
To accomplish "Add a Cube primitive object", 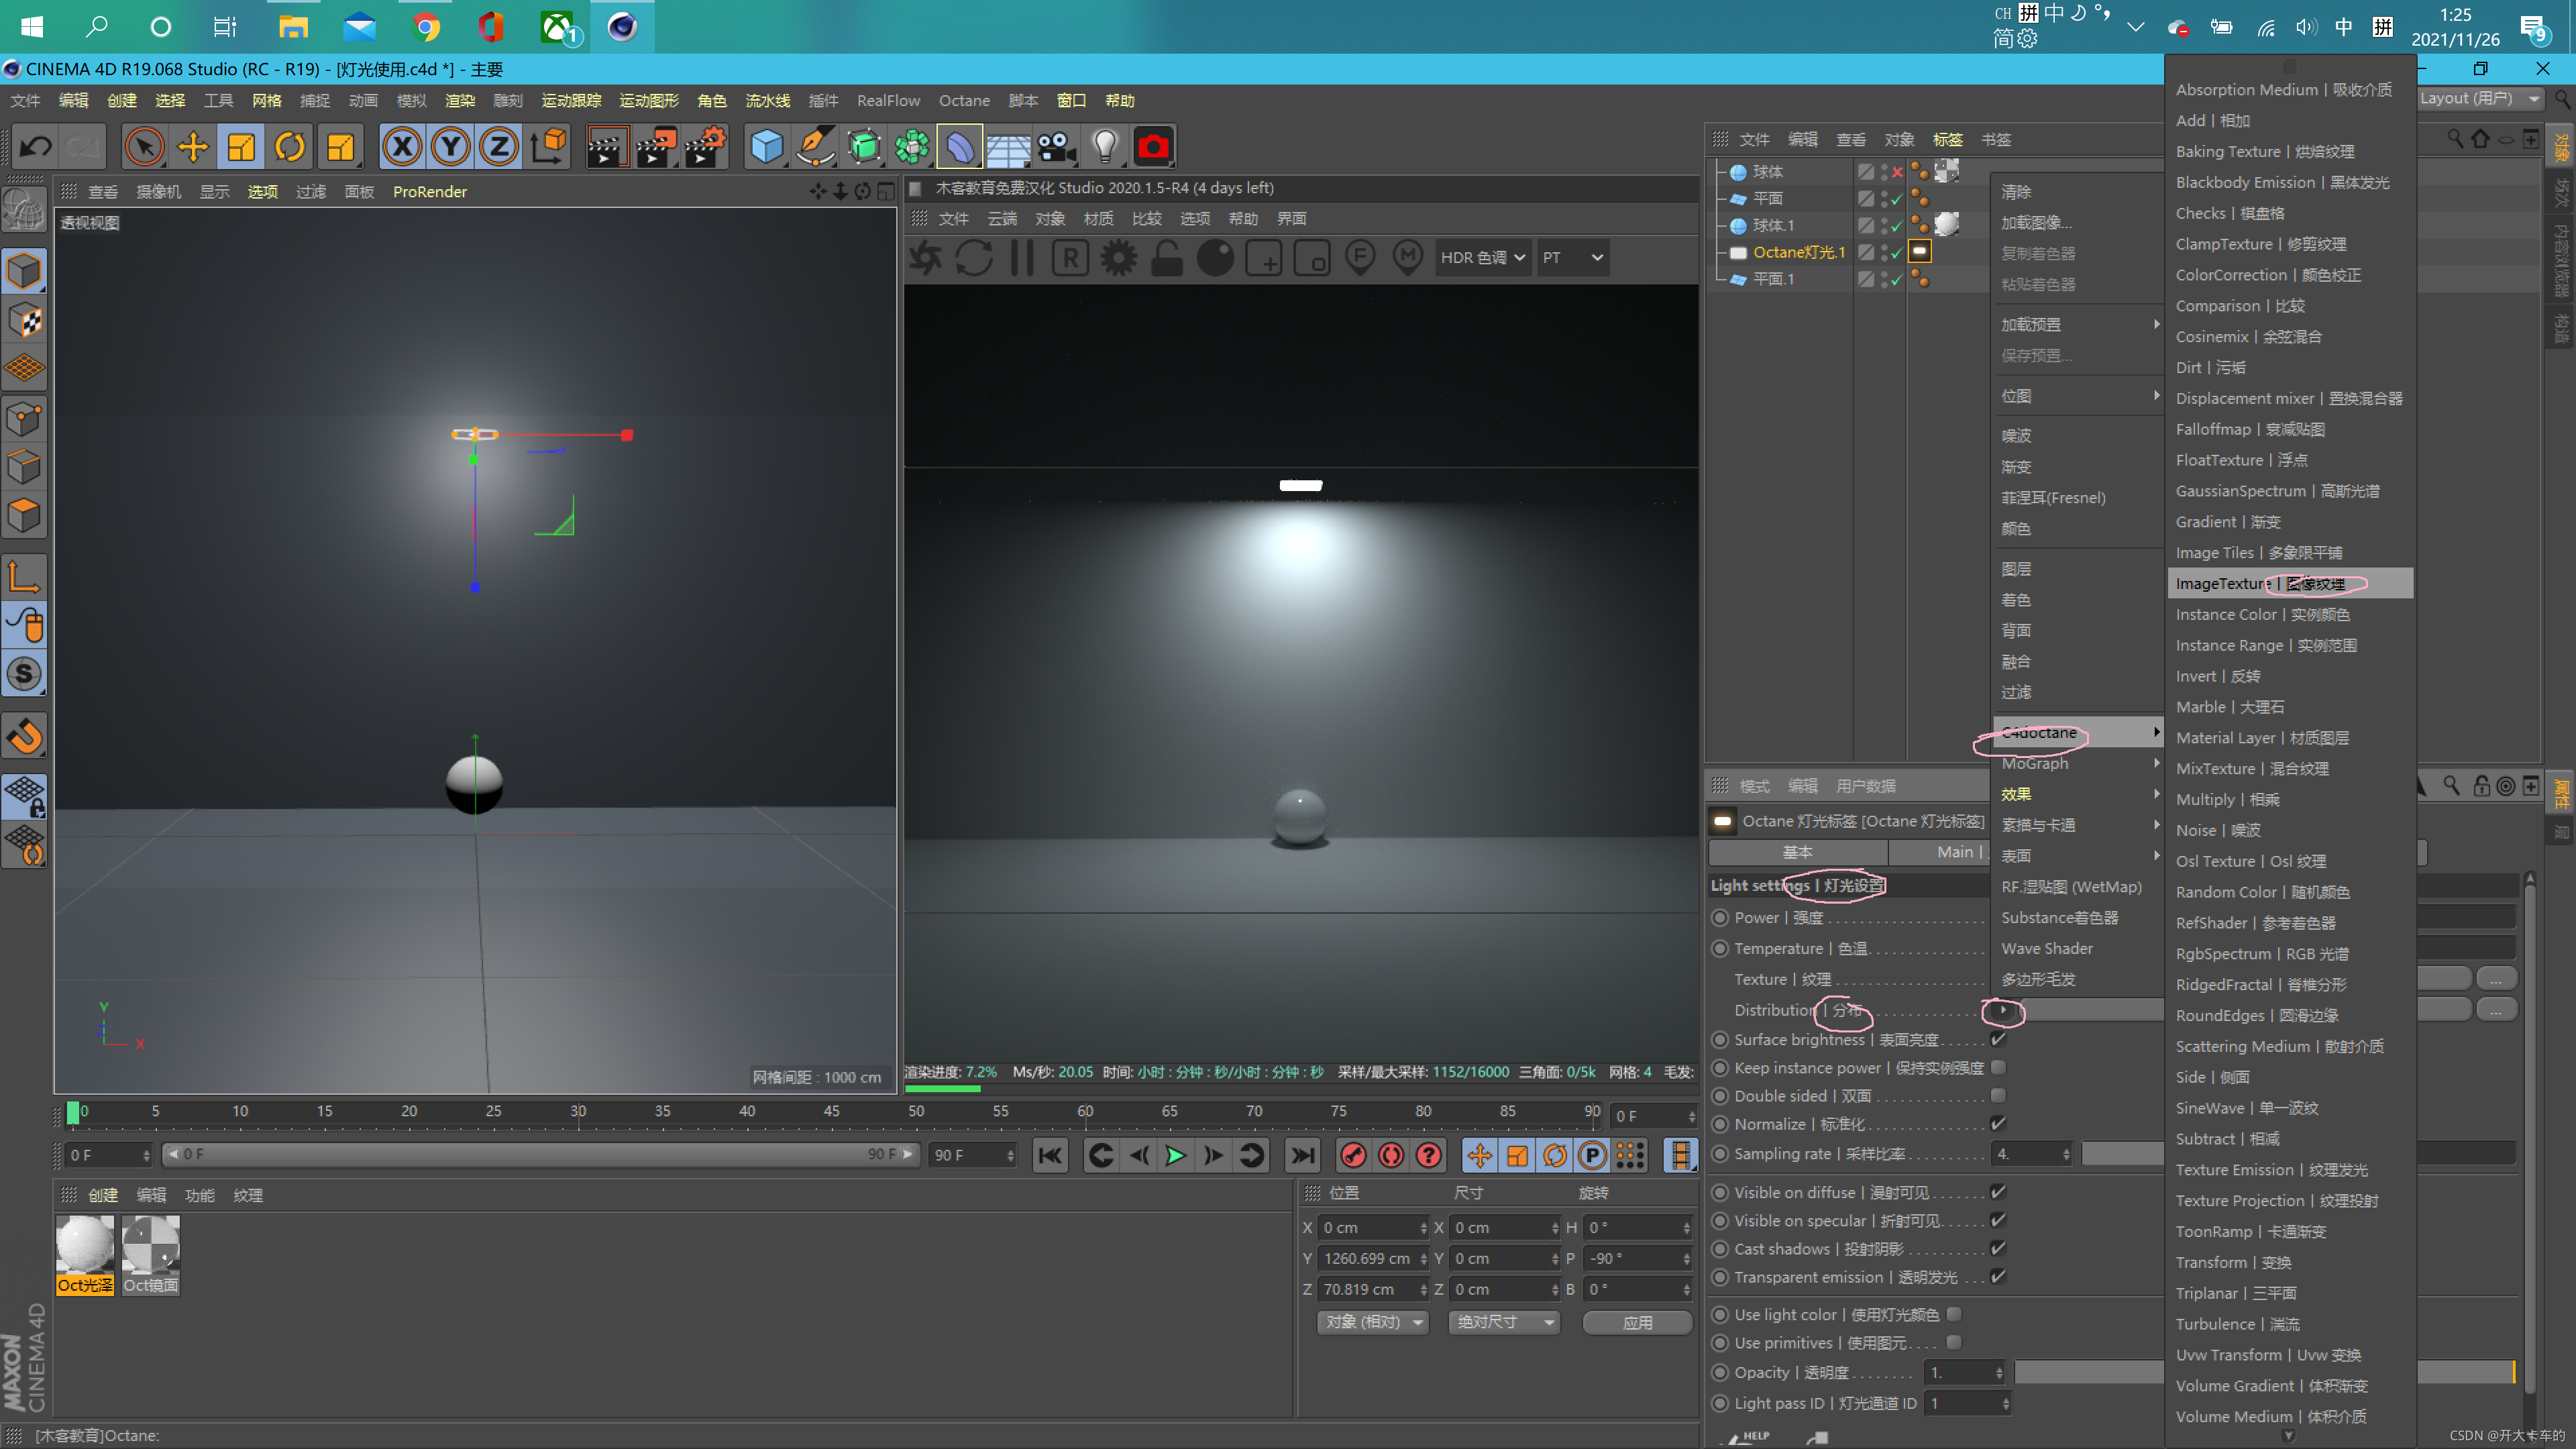I will pos(766,147).
